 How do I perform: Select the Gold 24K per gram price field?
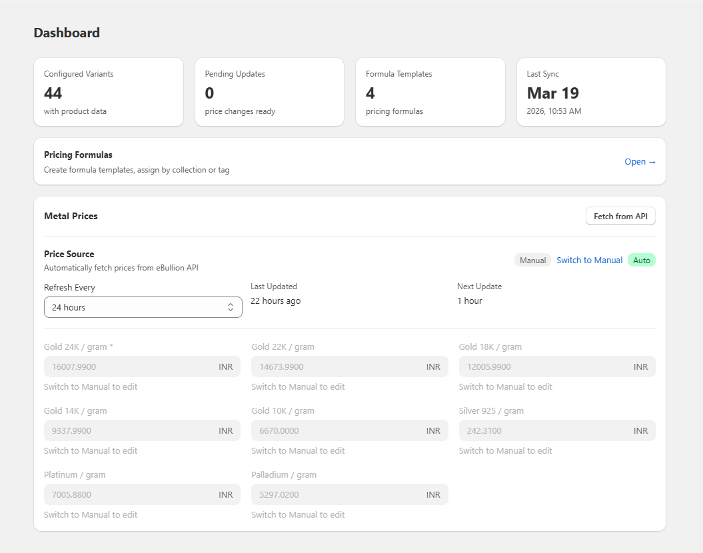[x=142, y=366]
